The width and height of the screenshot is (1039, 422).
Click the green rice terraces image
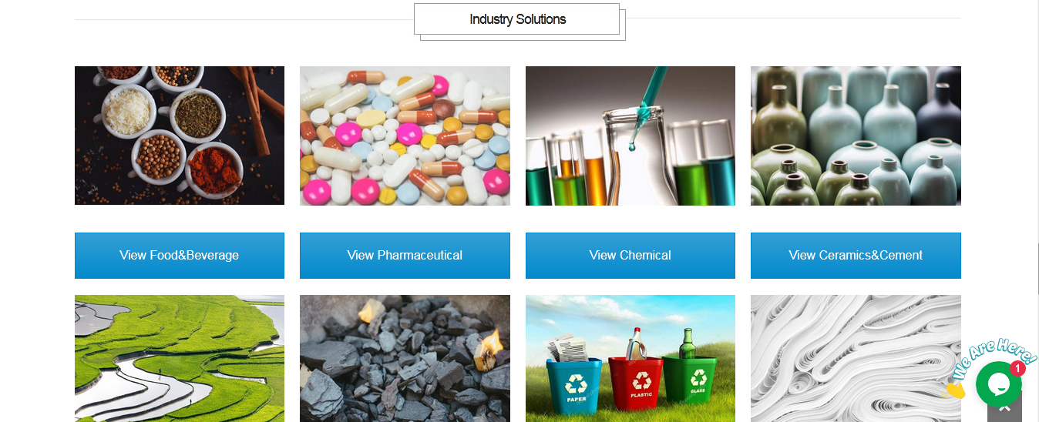pos(180,359)
